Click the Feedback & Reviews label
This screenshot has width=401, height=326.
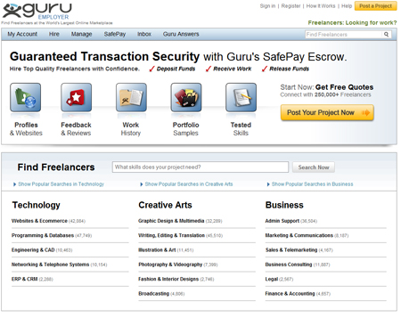(x=76, y=129)
